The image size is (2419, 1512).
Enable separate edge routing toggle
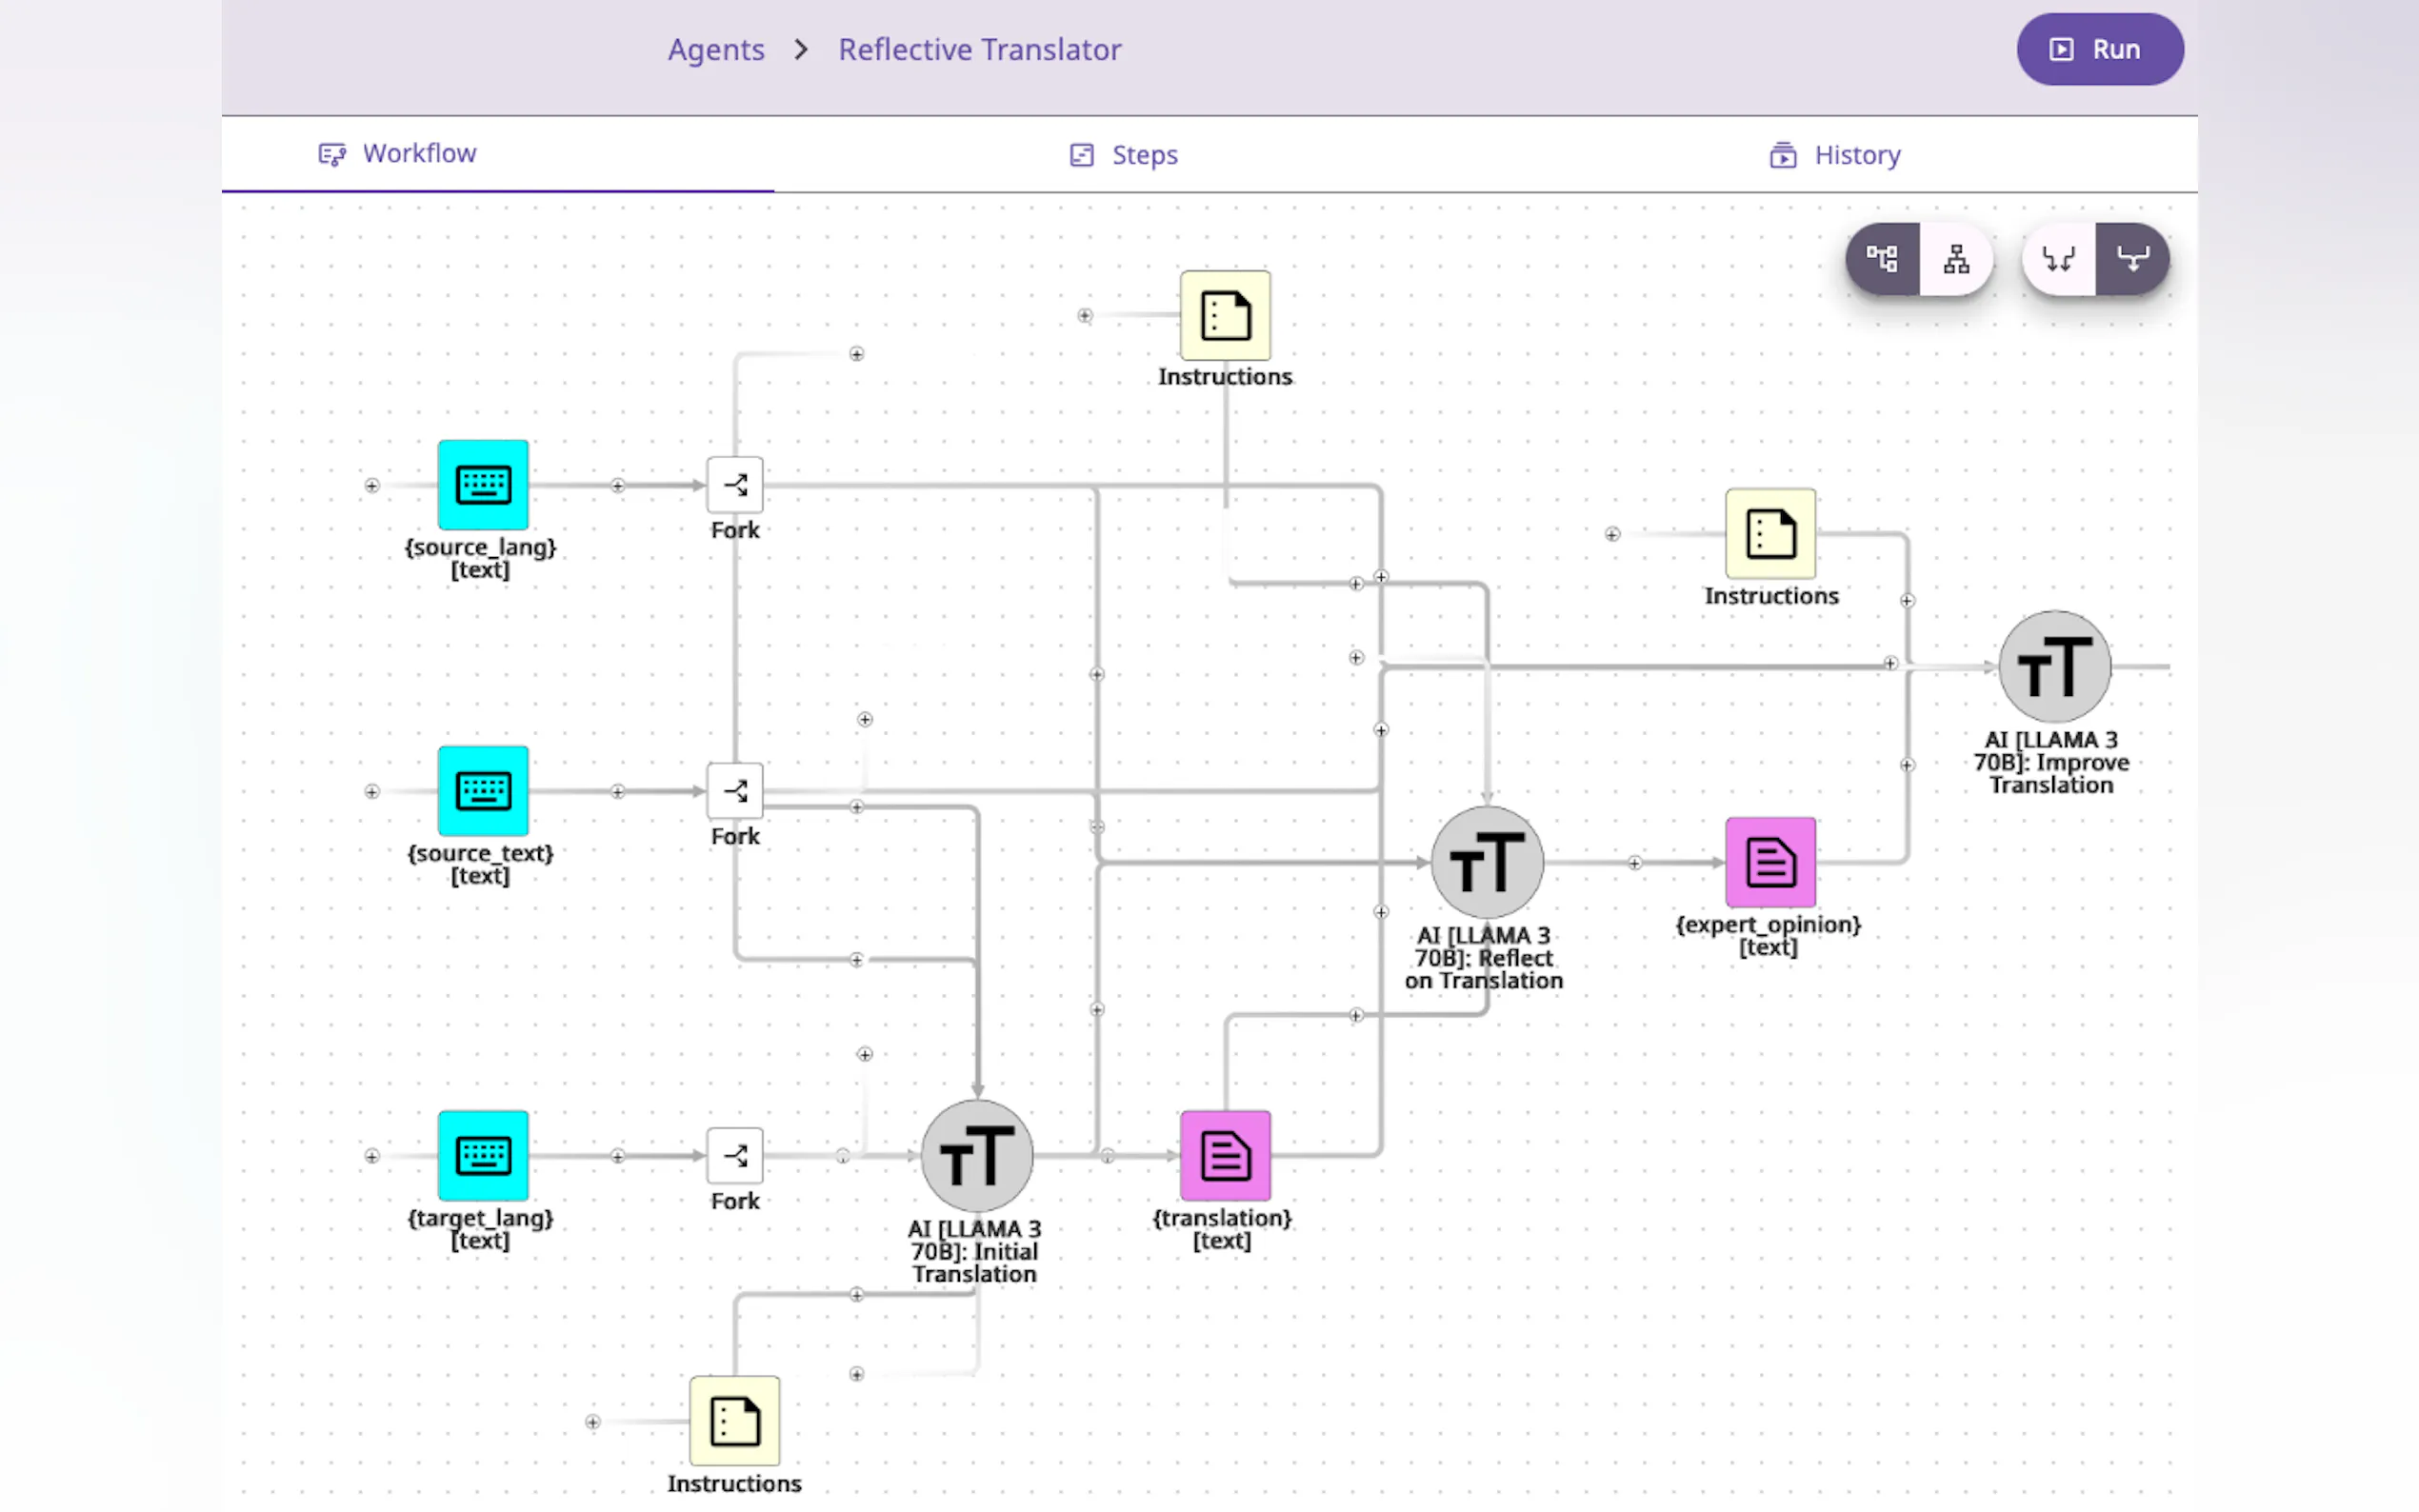2058,260
